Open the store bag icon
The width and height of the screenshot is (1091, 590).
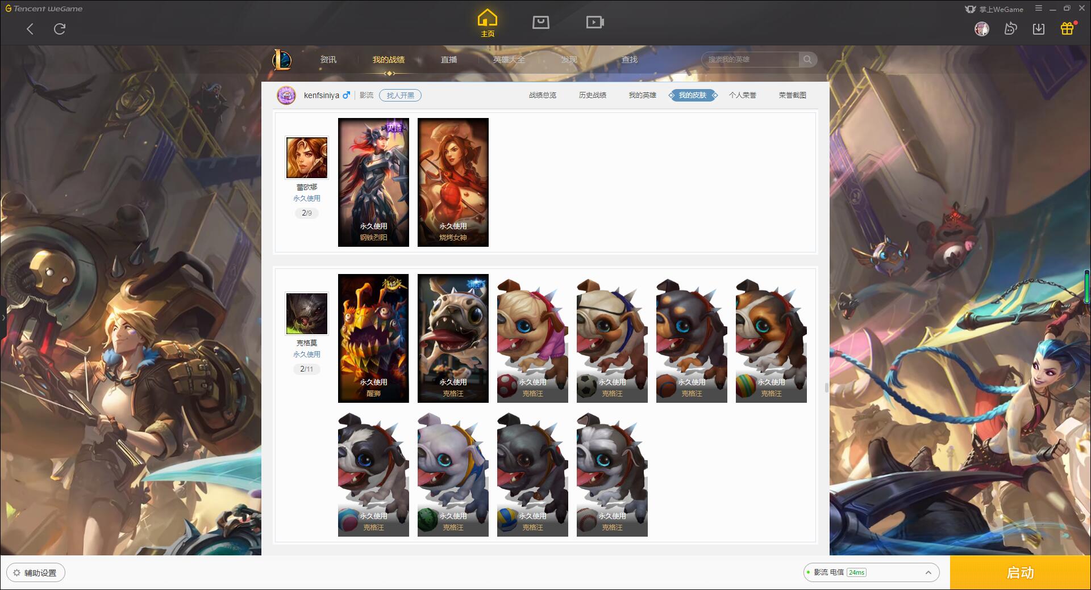tap(541, 22)
